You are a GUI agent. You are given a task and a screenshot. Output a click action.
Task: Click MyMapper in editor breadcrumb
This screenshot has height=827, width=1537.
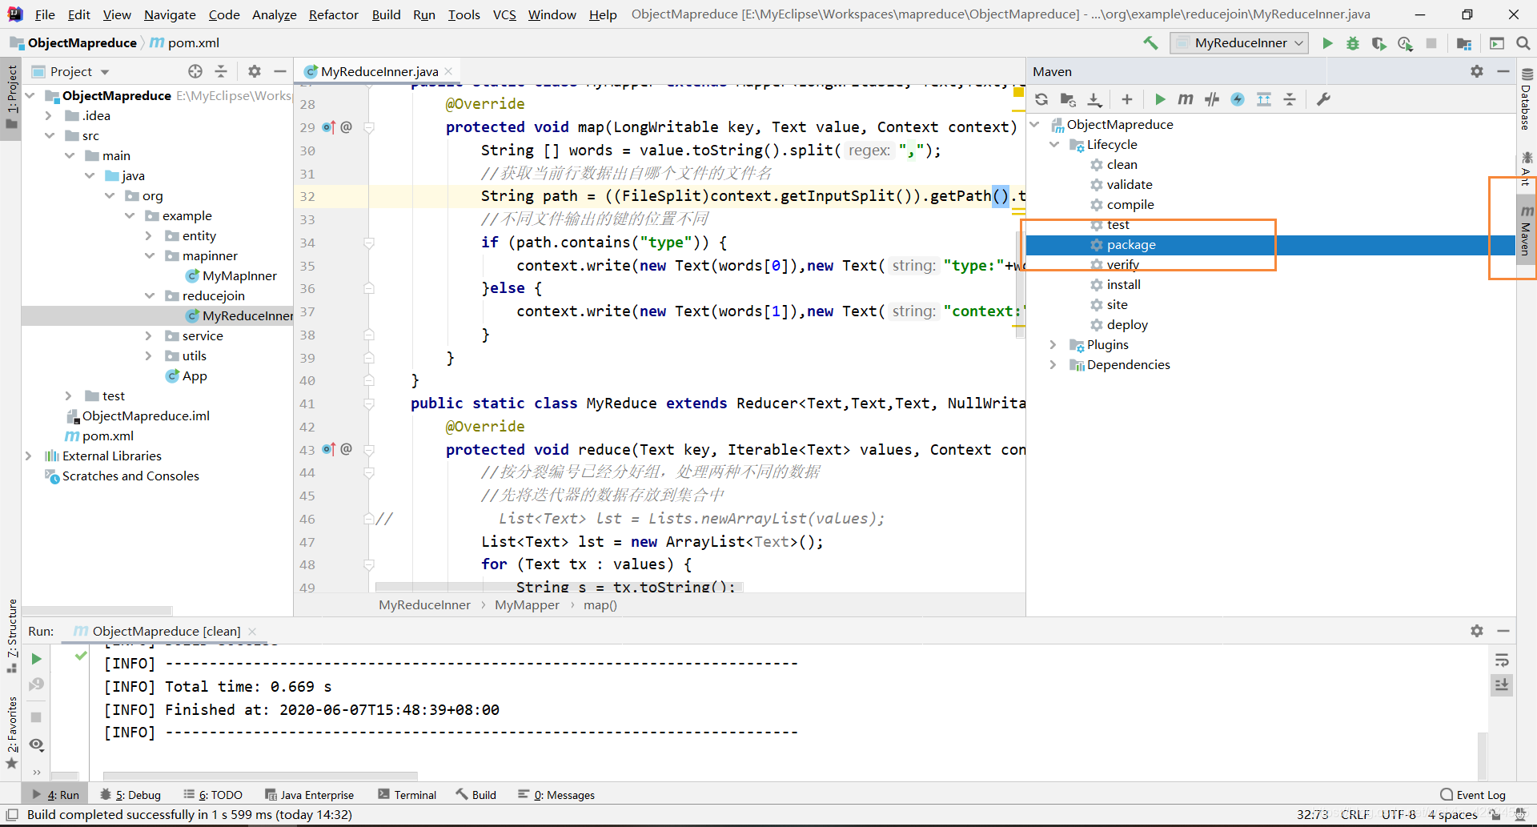(527, 605)
